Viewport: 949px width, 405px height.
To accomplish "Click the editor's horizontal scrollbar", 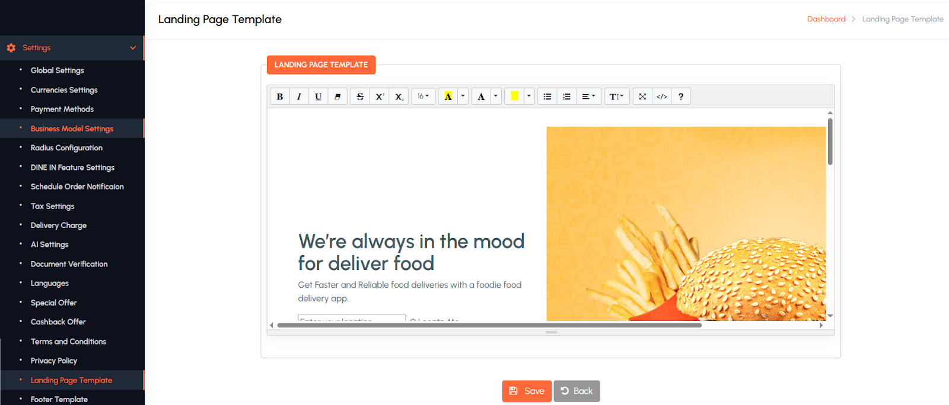I will (x=489, y=325).
